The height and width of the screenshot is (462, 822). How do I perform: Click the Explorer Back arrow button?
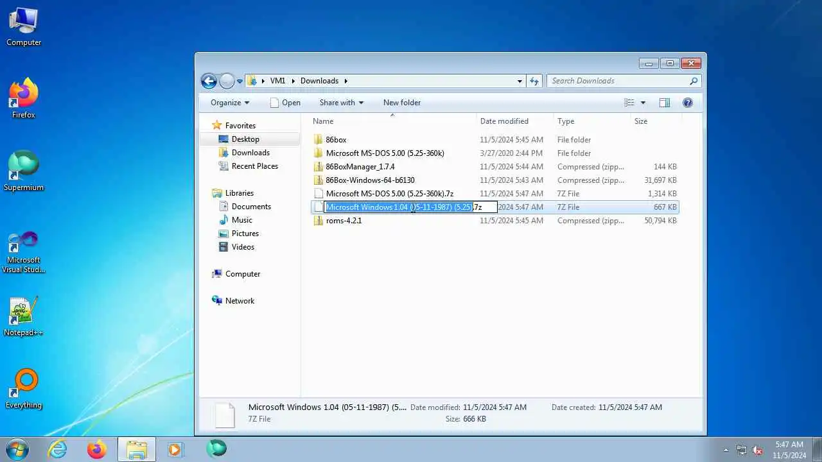pos(209,81)
